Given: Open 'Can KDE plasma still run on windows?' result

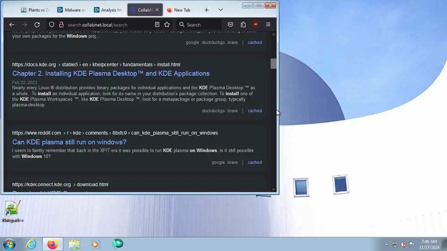Looking at the screenshot, I should 69,142.
